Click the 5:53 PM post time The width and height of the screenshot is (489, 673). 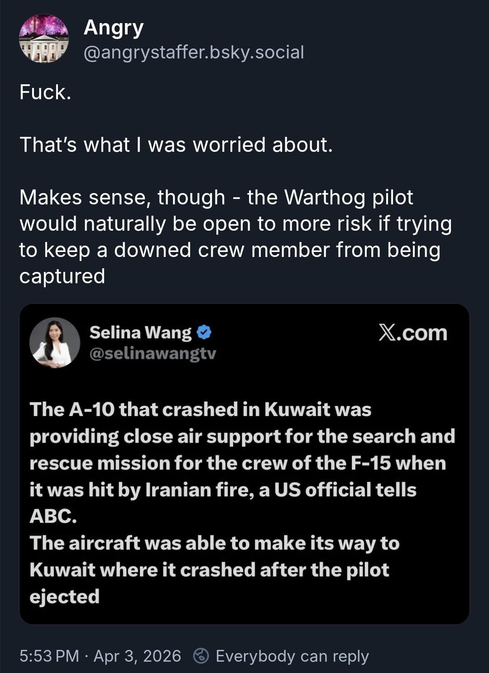[x=49, y=656]
